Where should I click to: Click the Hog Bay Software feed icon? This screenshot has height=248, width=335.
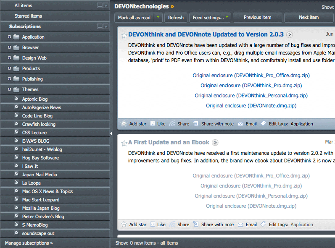click(16, 157)
